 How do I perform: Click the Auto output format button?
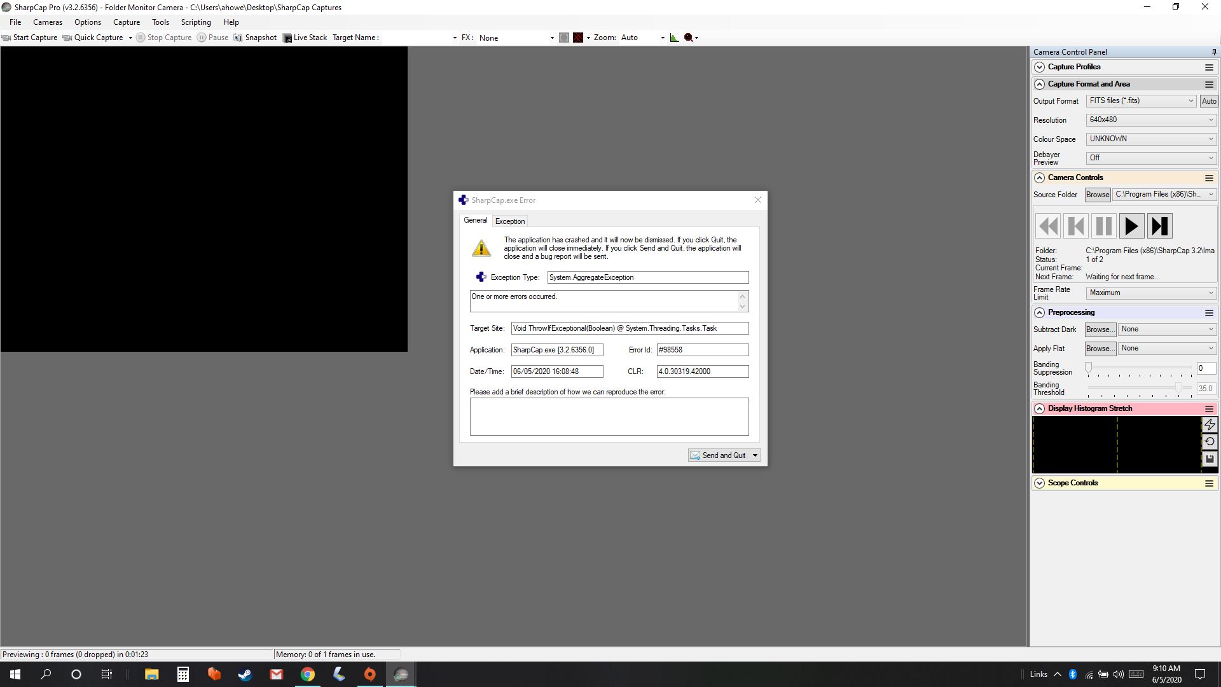point(1209,101)
